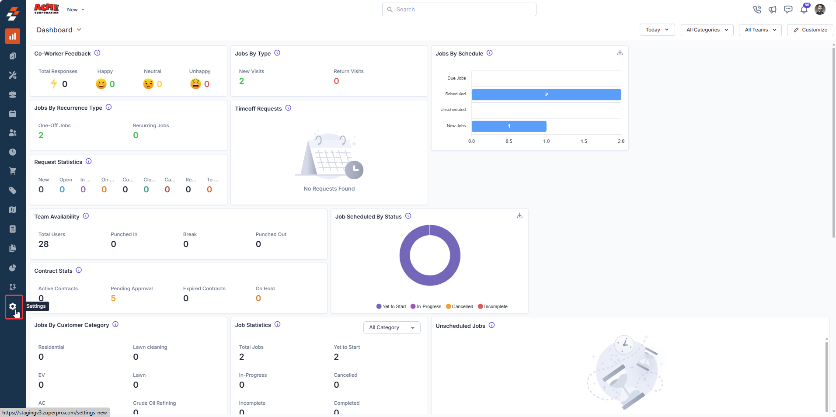Open the checklist documents sidebar icon
The height and width of the screenshot is (417, 836).
(x=13, y=56)
